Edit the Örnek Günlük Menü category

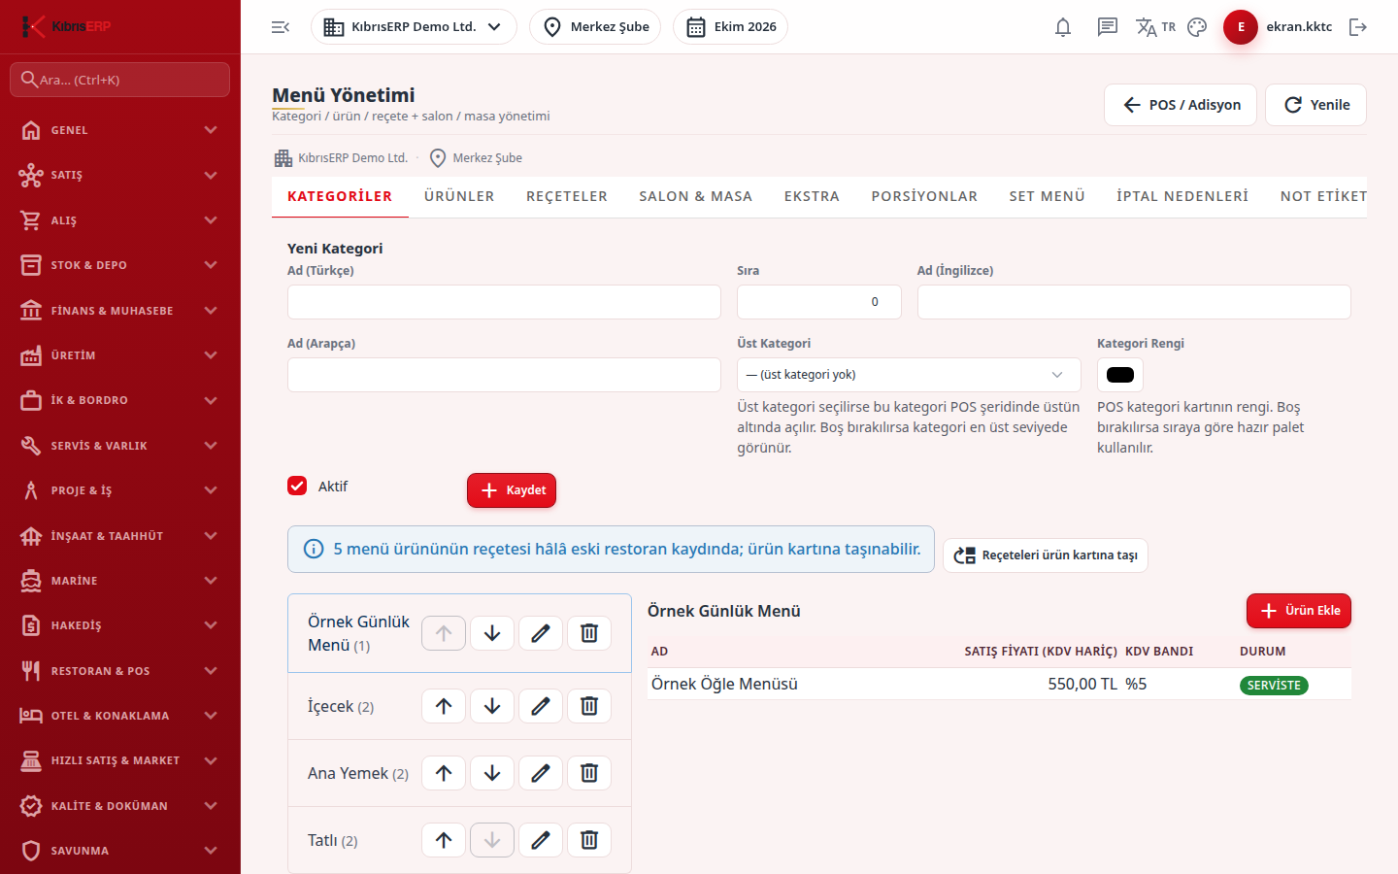pyautogui.click(x=541, y=633)
